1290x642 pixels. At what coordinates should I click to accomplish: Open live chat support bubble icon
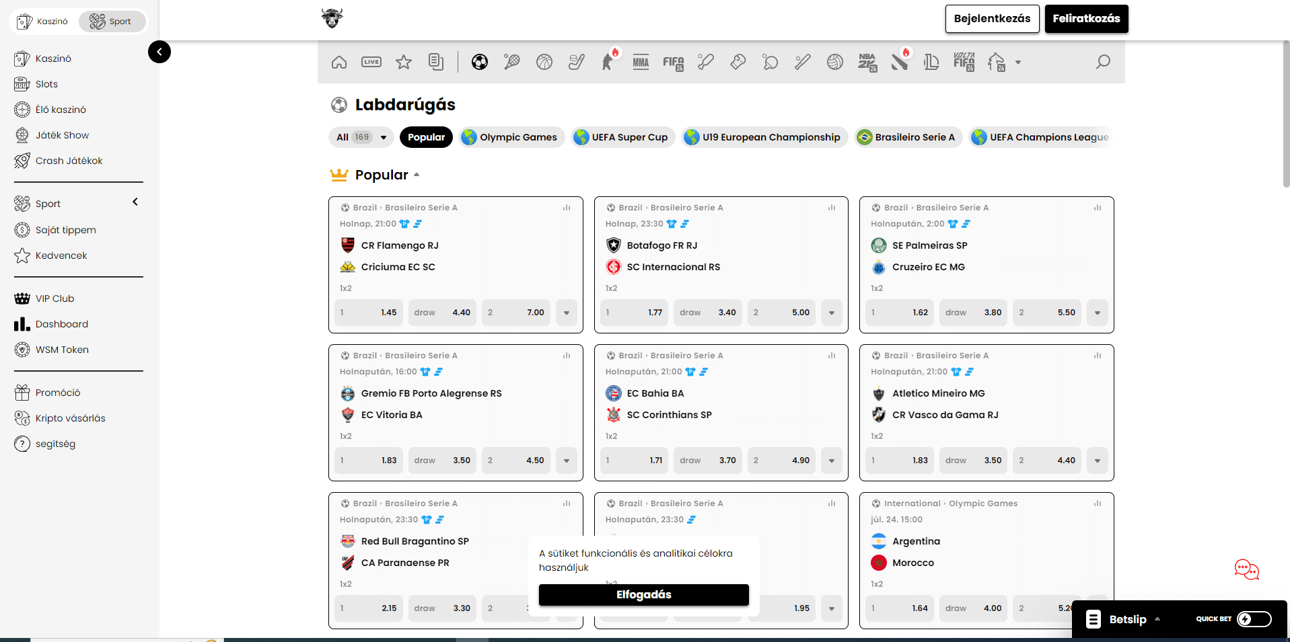[1246, 569]
